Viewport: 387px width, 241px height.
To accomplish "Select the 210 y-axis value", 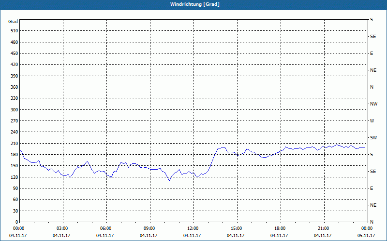I will pos(15,143).
